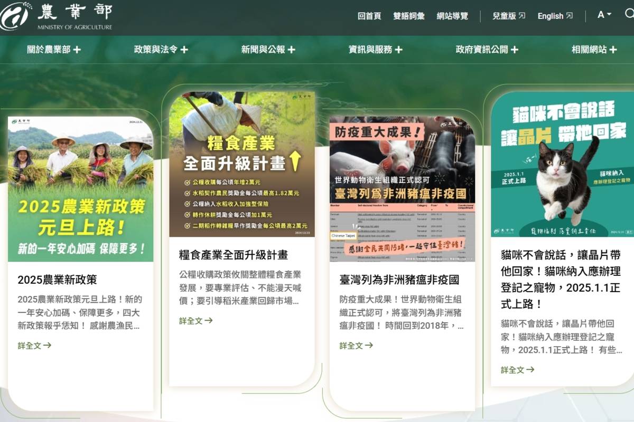634x422 pixels.
Task: Open 糧食產業全面升級計畫 image
Action: 242,165
